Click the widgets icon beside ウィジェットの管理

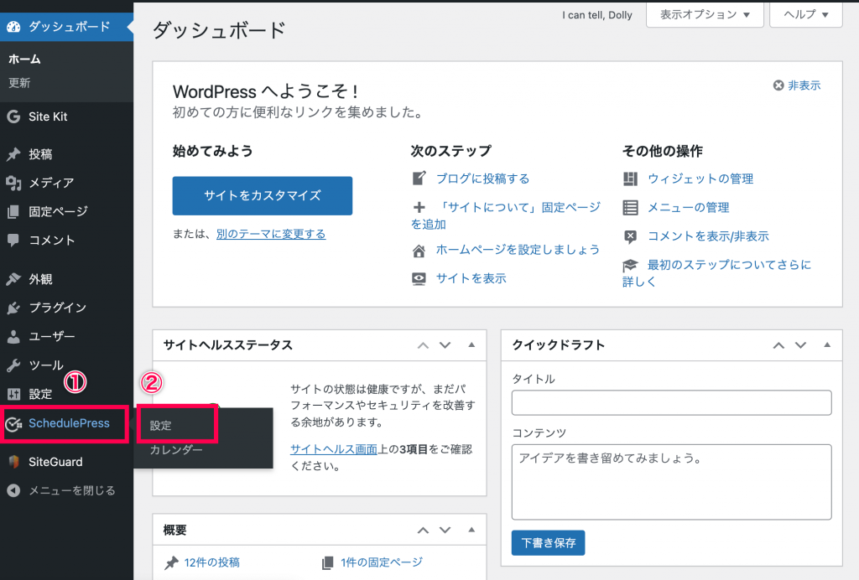[631, 179]
